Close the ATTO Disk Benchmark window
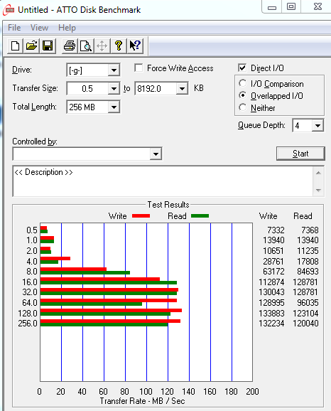The height and width of the screenshot is (411, 331). point(318,6)
